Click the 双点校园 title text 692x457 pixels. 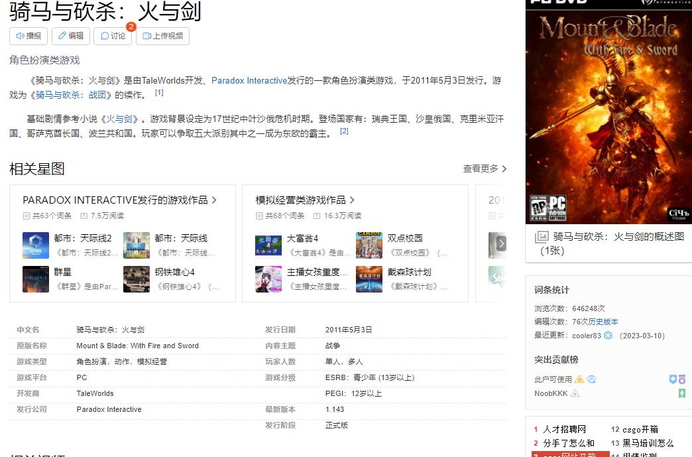(x=405, y=238)
